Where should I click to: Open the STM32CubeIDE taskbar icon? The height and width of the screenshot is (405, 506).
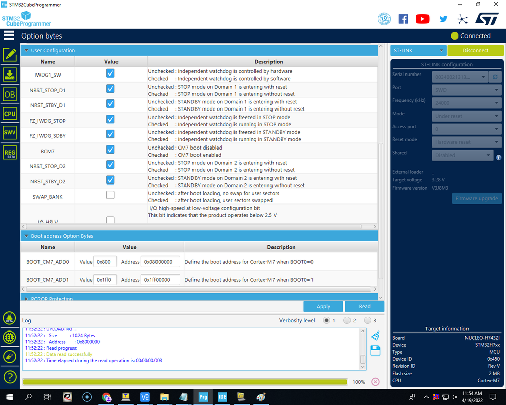[222, 397]
